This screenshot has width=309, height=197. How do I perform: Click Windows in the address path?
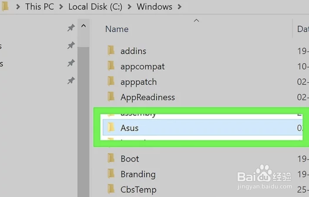click(154, 7)
